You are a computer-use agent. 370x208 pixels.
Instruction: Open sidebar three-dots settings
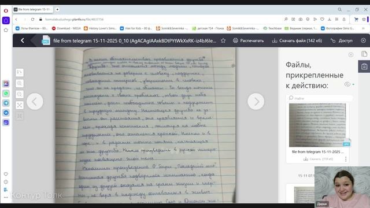(6, 198)
